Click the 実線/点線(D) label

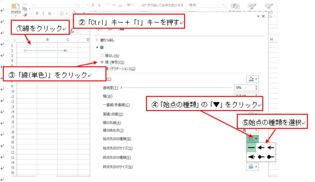(x=113, y=114)
